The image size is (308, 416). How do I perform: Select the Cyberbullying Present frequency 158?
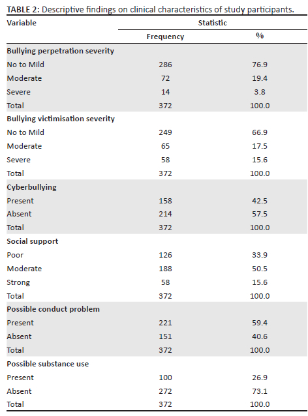click(165, 201)
